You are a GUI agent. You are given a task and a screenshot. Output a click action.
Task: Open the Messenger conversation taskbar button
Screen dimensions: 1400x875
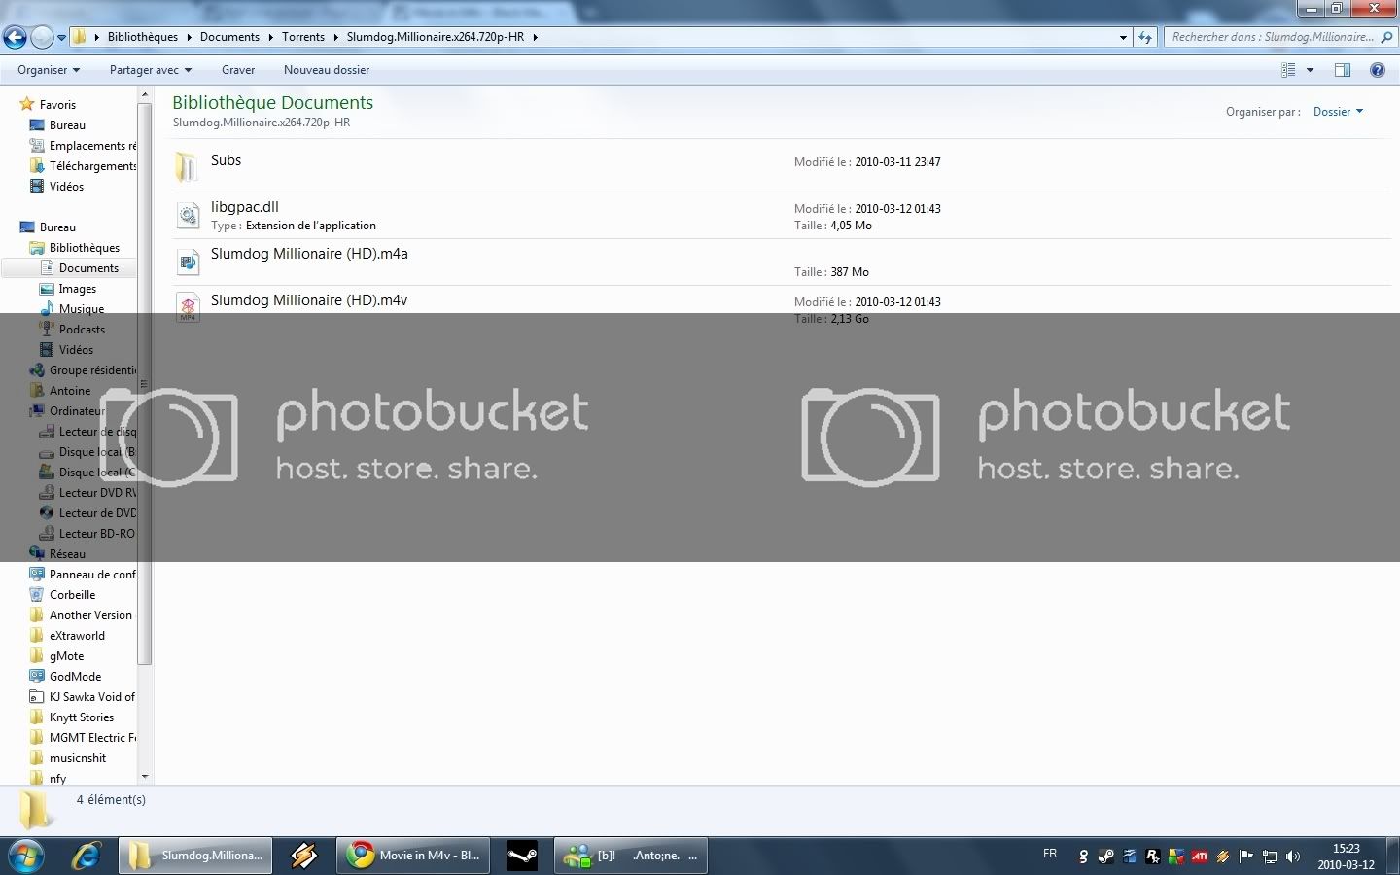tap(631, 856)
